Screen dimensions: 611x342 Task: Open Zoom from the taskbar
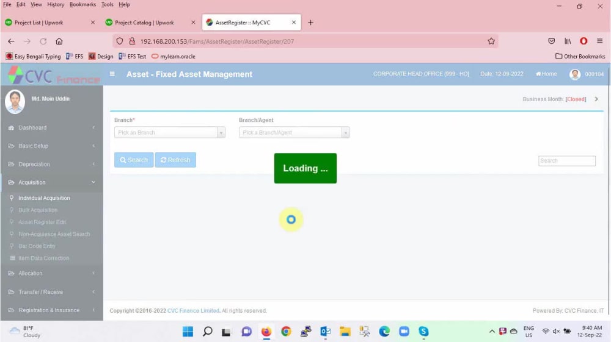(x=404, y=332)
